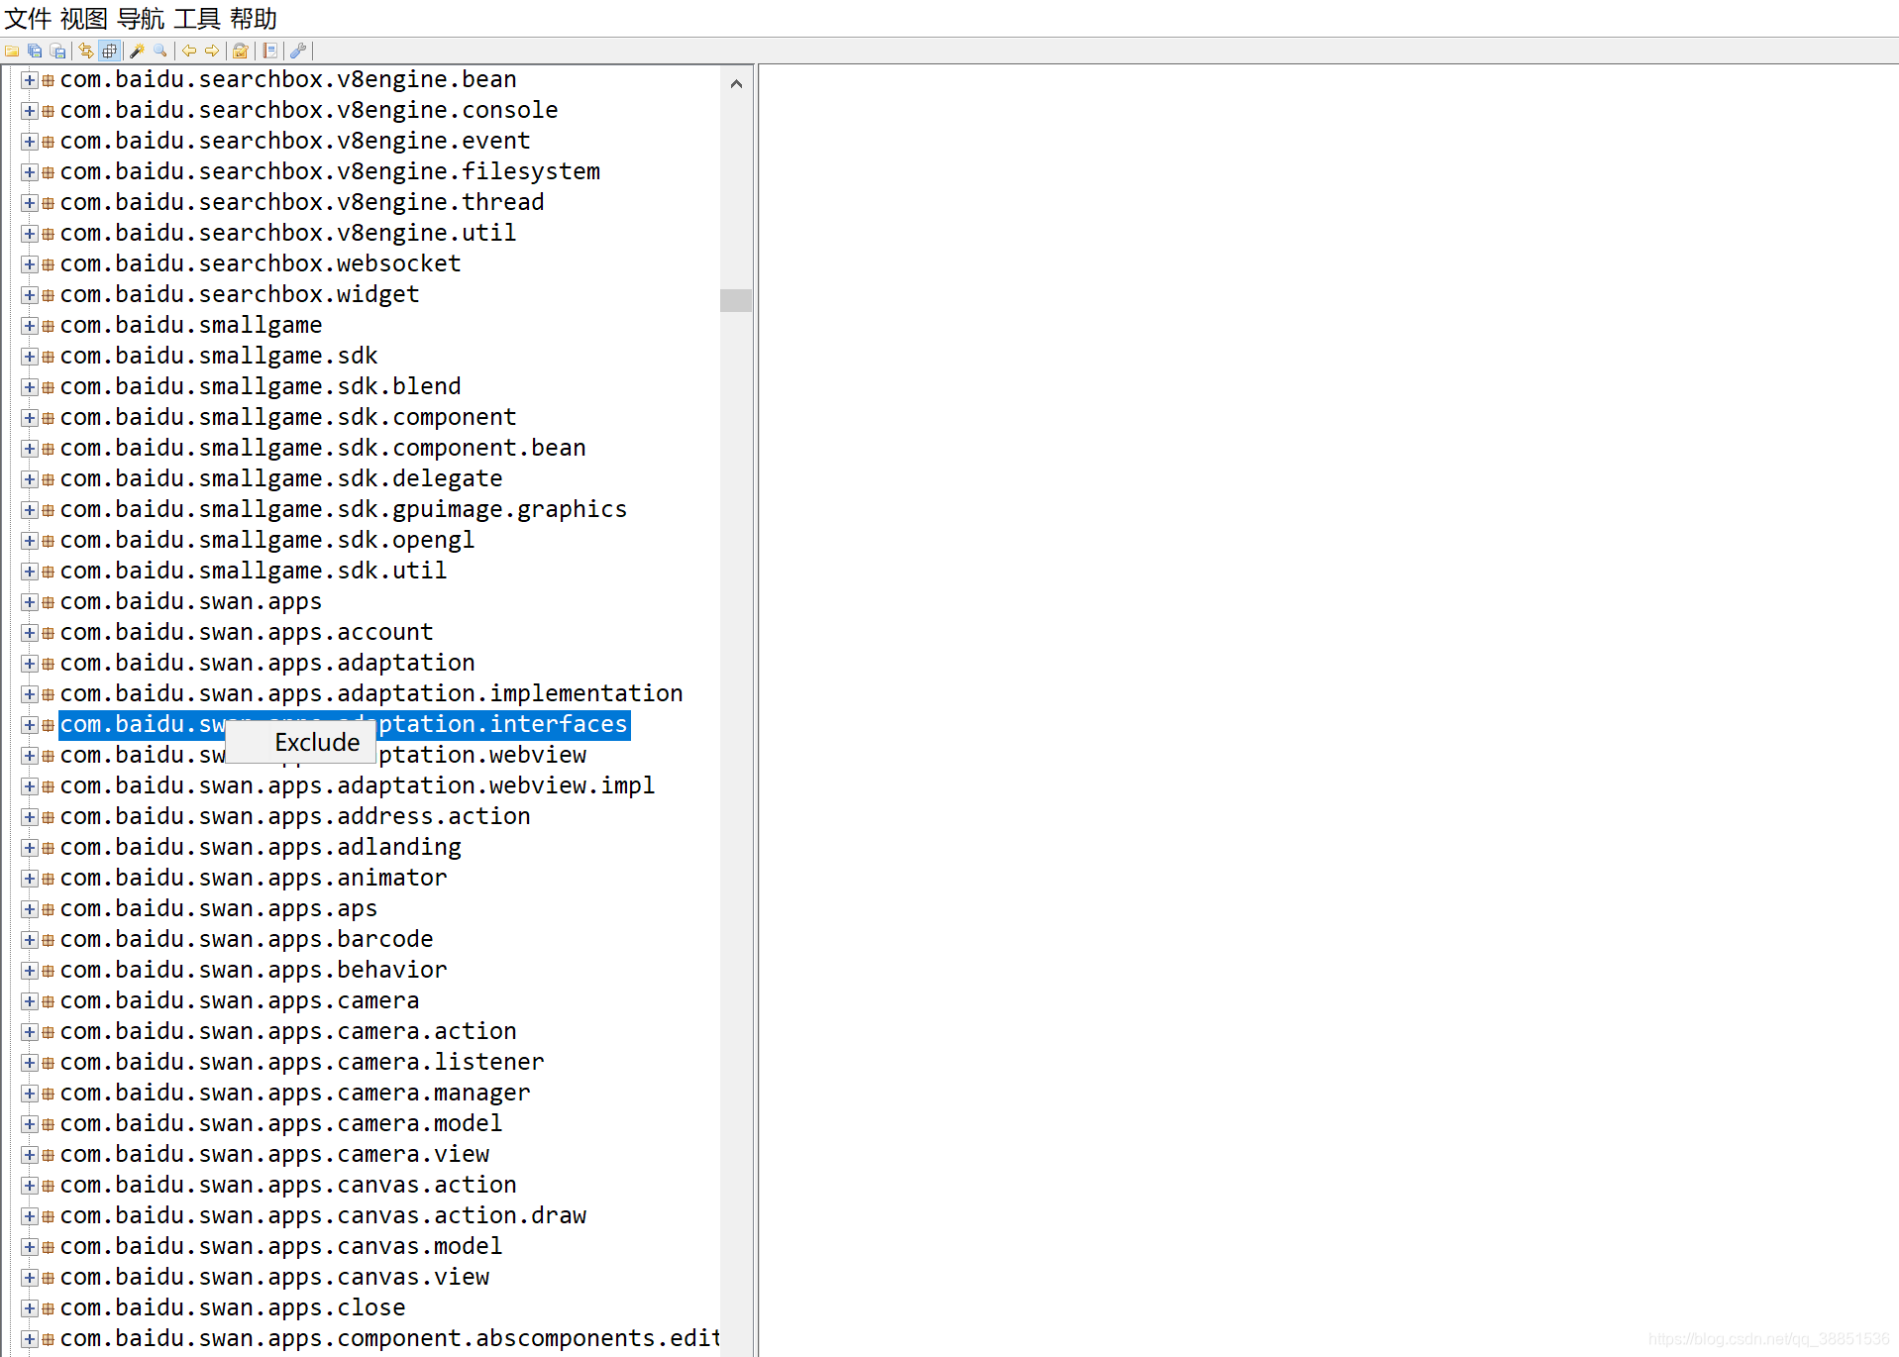The height and width of the screenshot is (1357, 1899).
Task: Click the tree panel scrollbar thumb
Action: tap(736, 300)
